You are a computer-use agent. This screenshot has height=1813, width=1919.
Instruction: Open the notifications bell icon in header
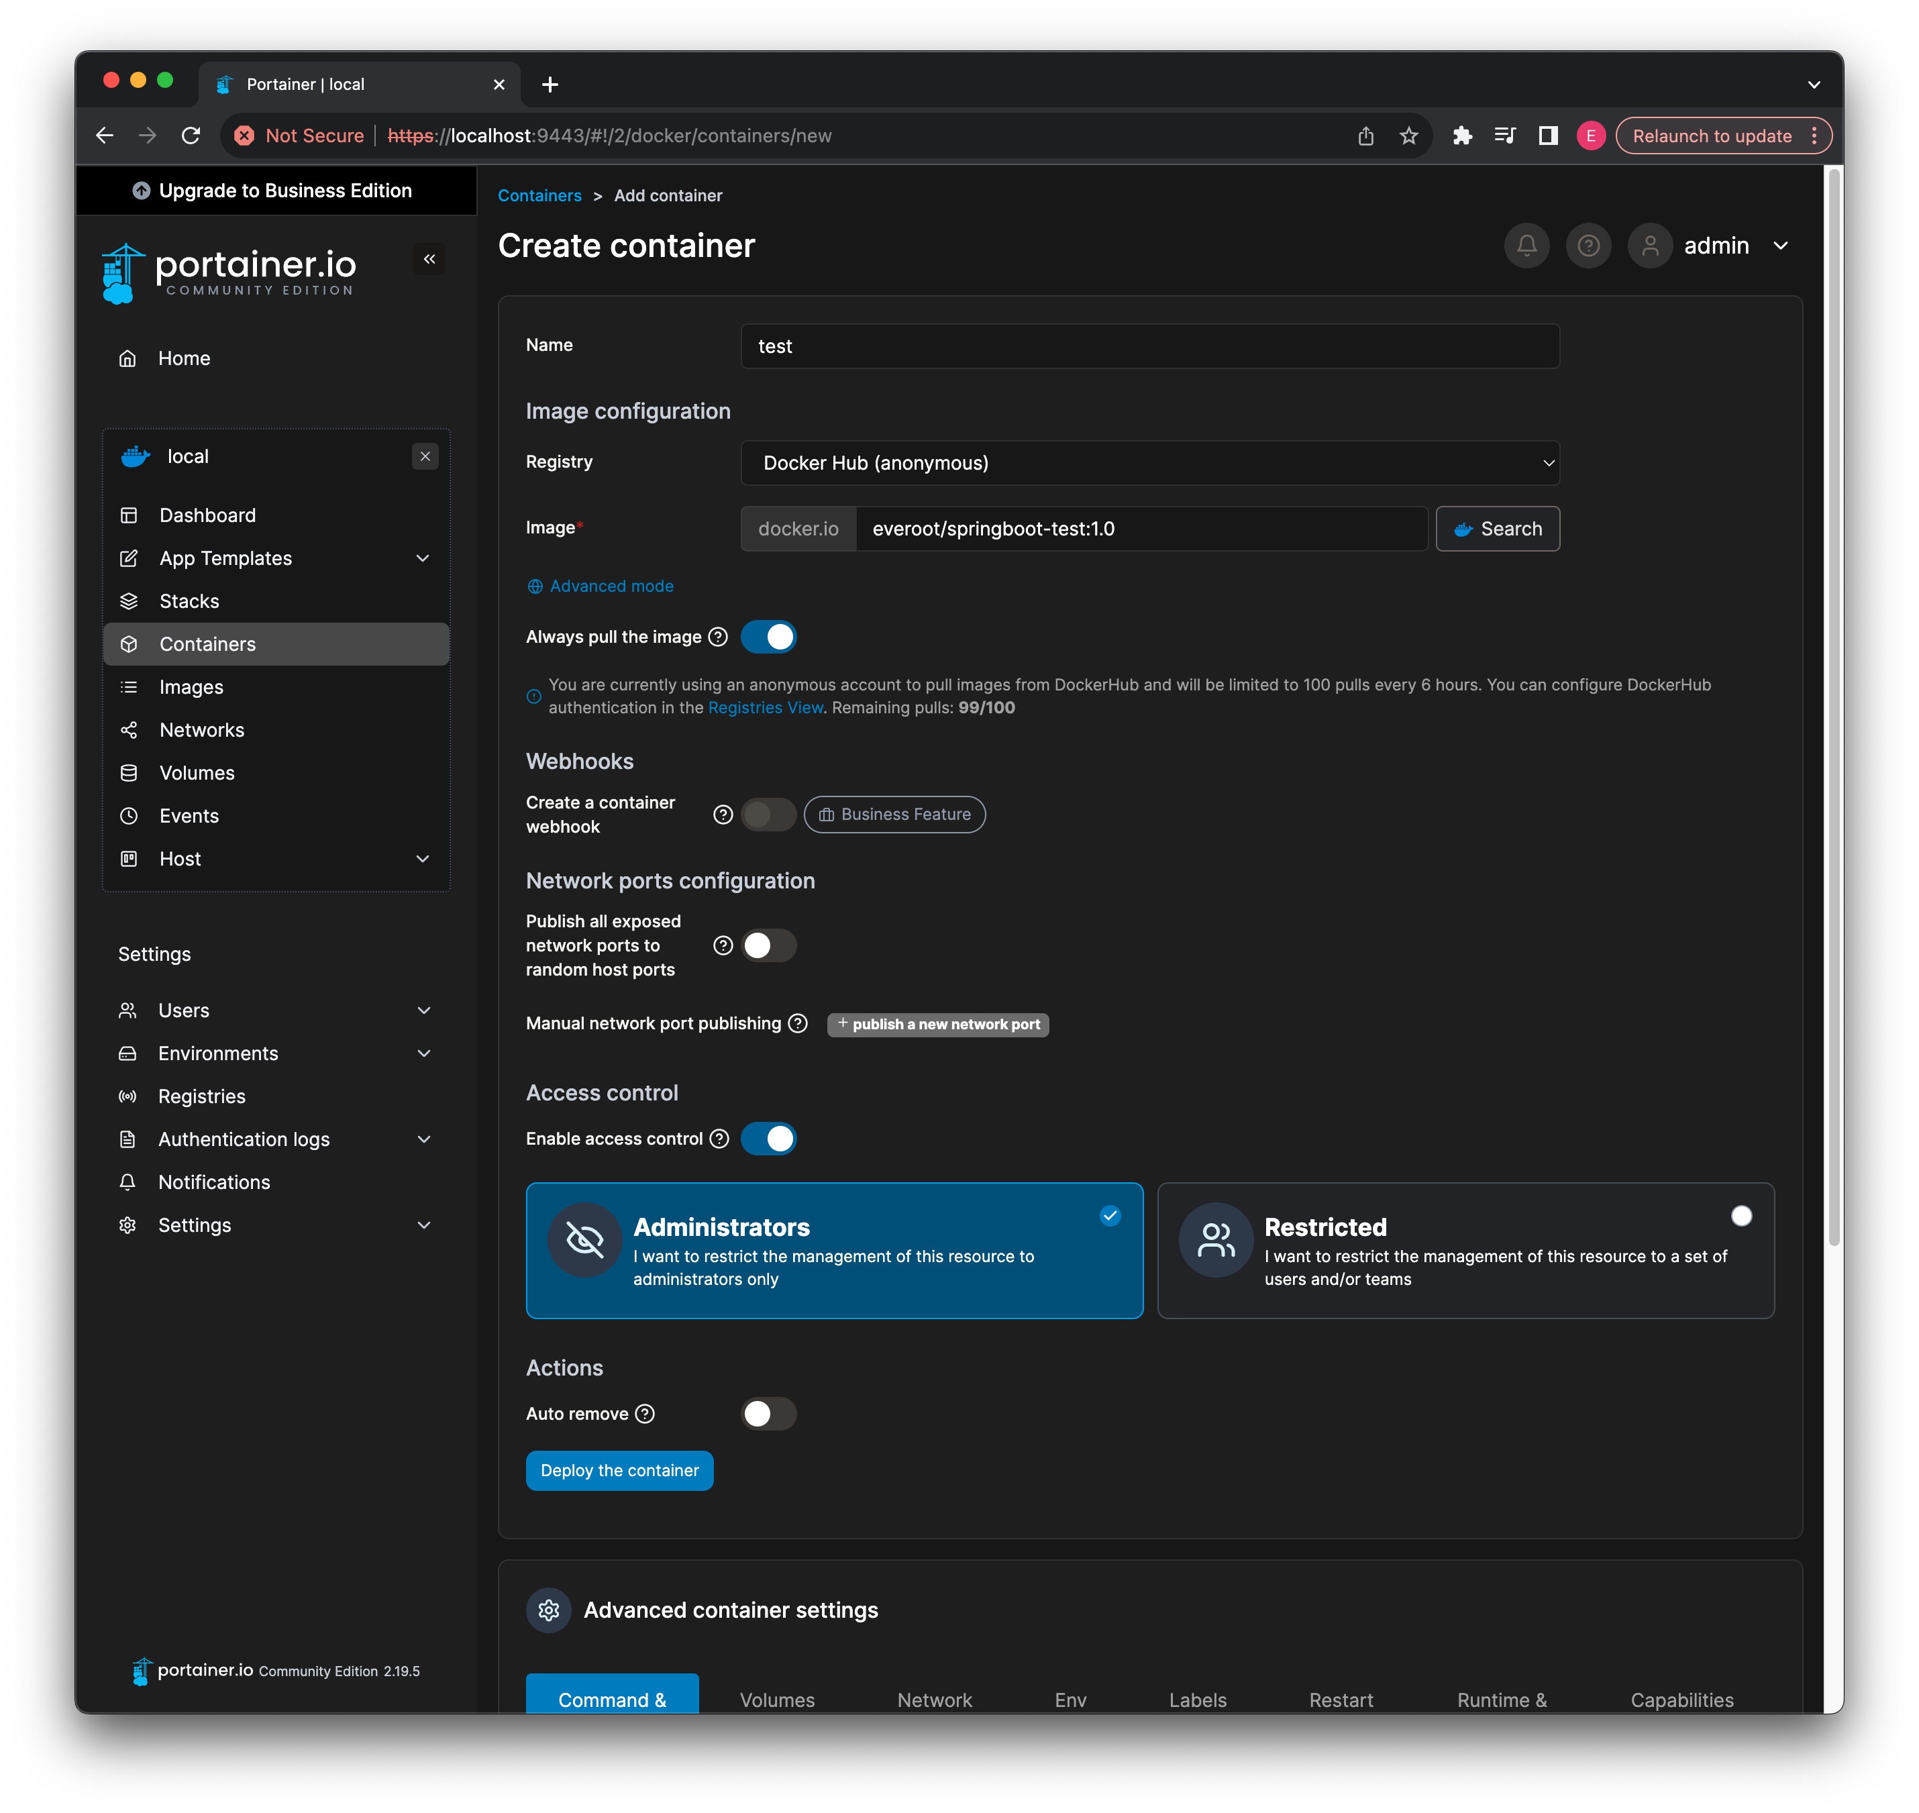[x=1526, y=246]
